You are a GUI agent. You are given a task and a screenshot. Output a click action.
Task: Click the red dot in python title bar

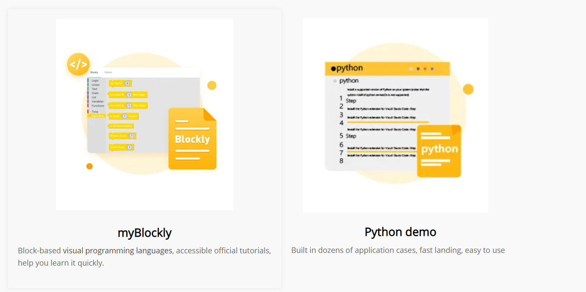click(425, 68)
